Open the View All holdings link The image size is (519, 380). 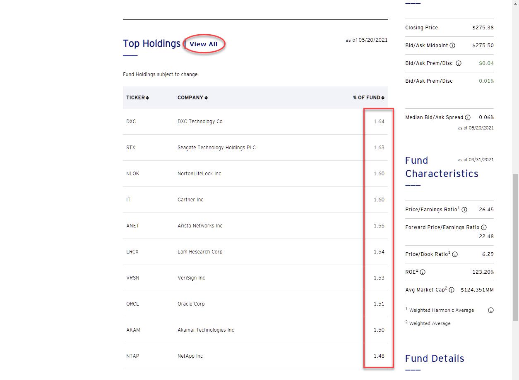click(x=204, y=44)
